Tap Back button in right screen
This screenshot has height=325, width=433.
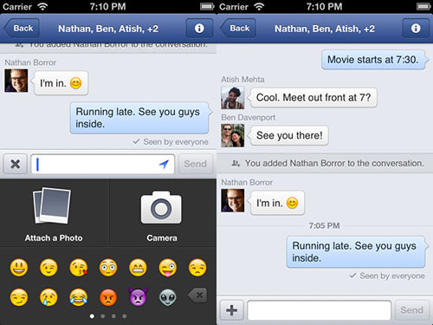pos(238,29)
